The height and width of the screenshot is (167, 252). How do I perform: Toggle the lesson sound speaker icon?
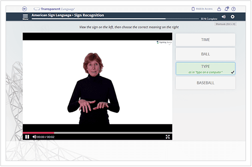point(223,17)
